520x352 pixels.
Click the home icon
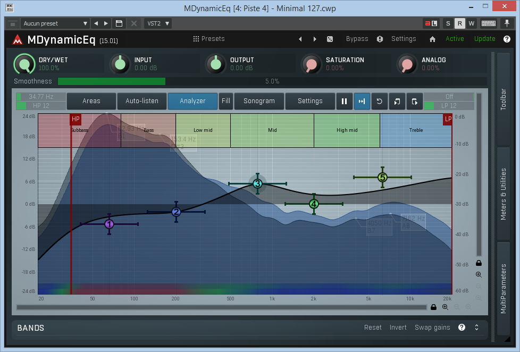point(432,39)
